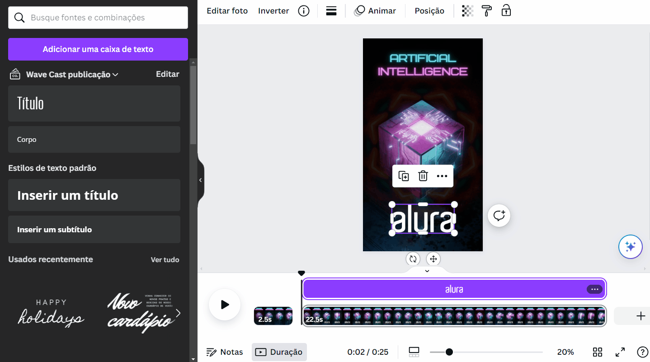This screenshot has width=650, height=362.
Task: Click the move handle below the canvas
Action: pos(433,259)
